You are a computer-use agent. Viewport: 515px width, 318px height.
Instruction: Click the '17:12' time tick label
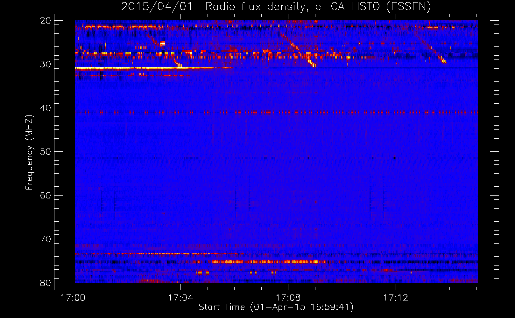[x=396, y=298]
